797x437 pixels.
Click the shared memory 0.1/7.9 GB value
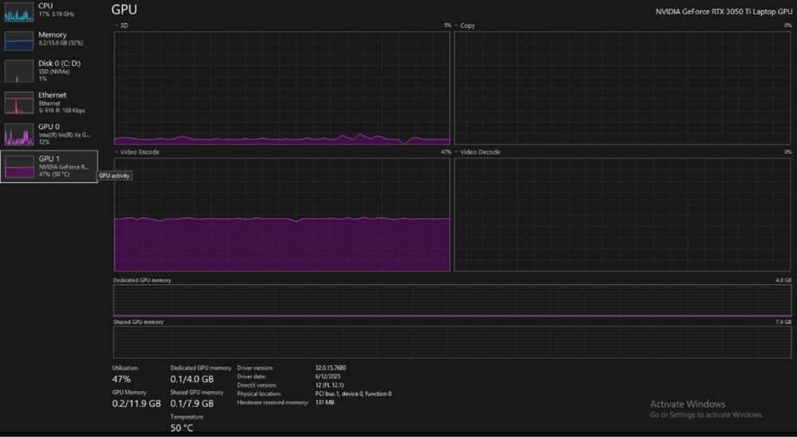pyautogui.click(x=192, y=404)
